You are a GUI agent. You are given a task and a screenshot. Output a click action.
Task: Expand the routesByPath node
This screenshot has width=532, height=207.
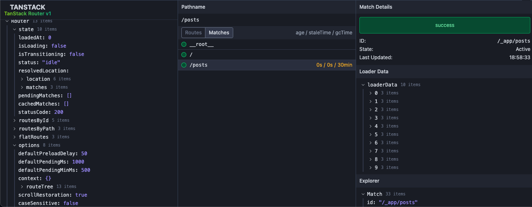(x=15, y=129)
